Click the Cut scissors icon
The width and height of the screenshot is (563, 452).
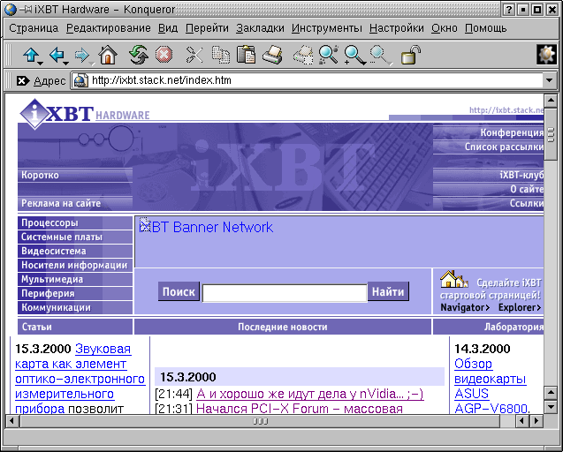(x=194, y=56)
